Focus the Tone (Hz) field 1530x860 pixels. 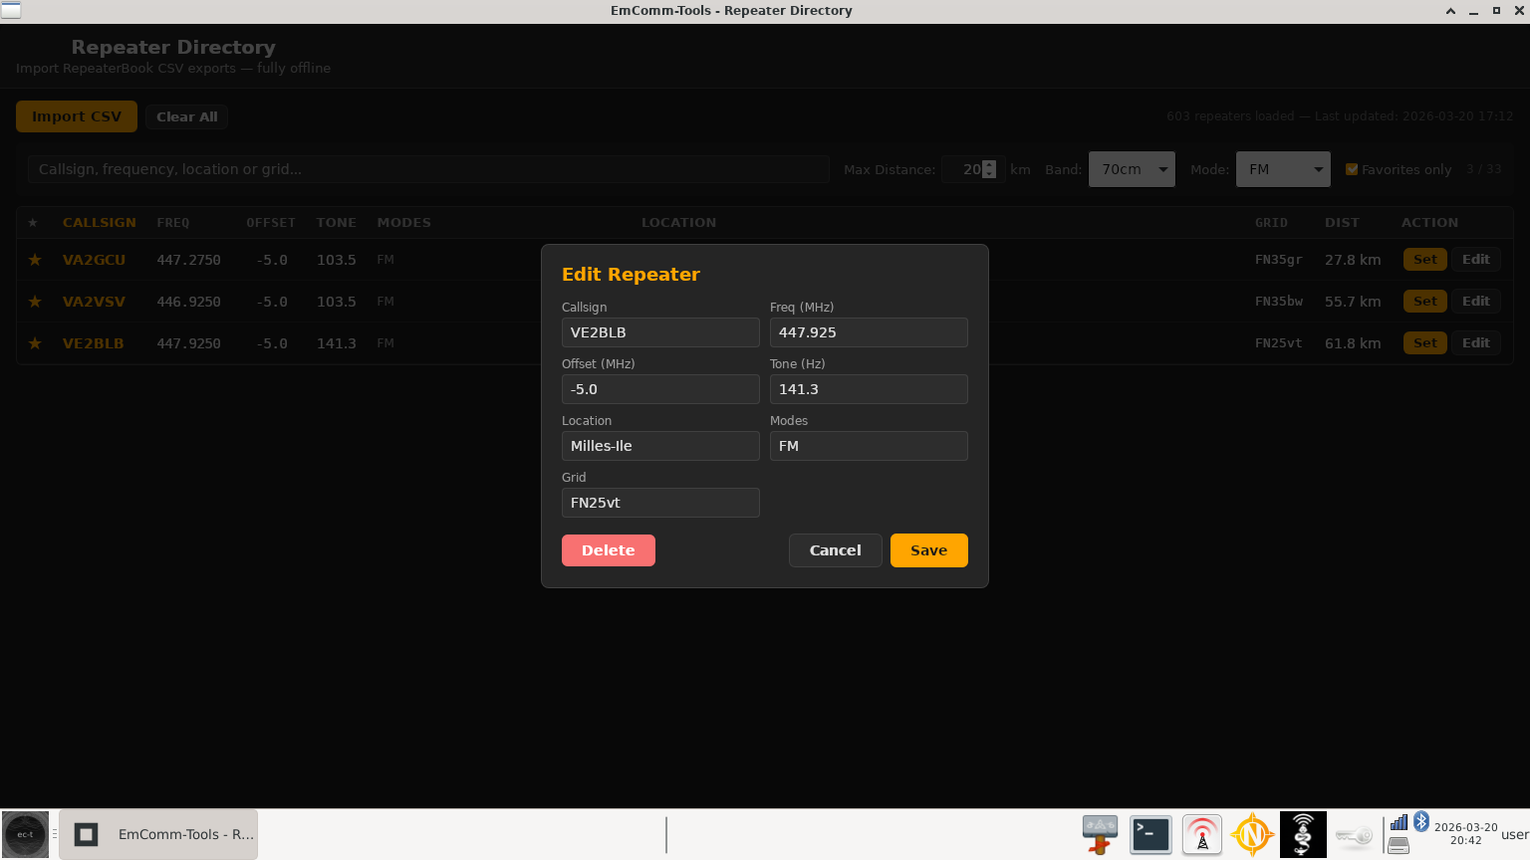pyautogui.click(x=869, y=389)
